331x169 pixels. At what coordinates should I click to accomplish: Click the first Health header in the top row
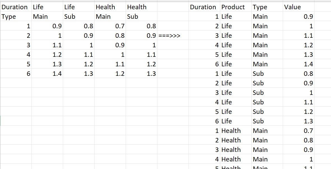(105, 7)
